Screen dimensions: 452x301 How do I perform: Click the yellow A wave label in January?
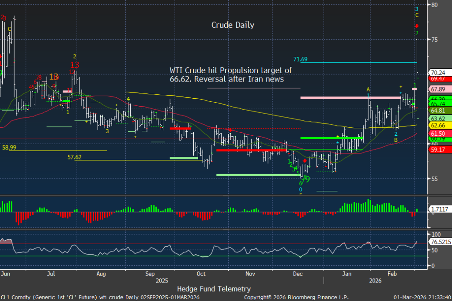368,89
